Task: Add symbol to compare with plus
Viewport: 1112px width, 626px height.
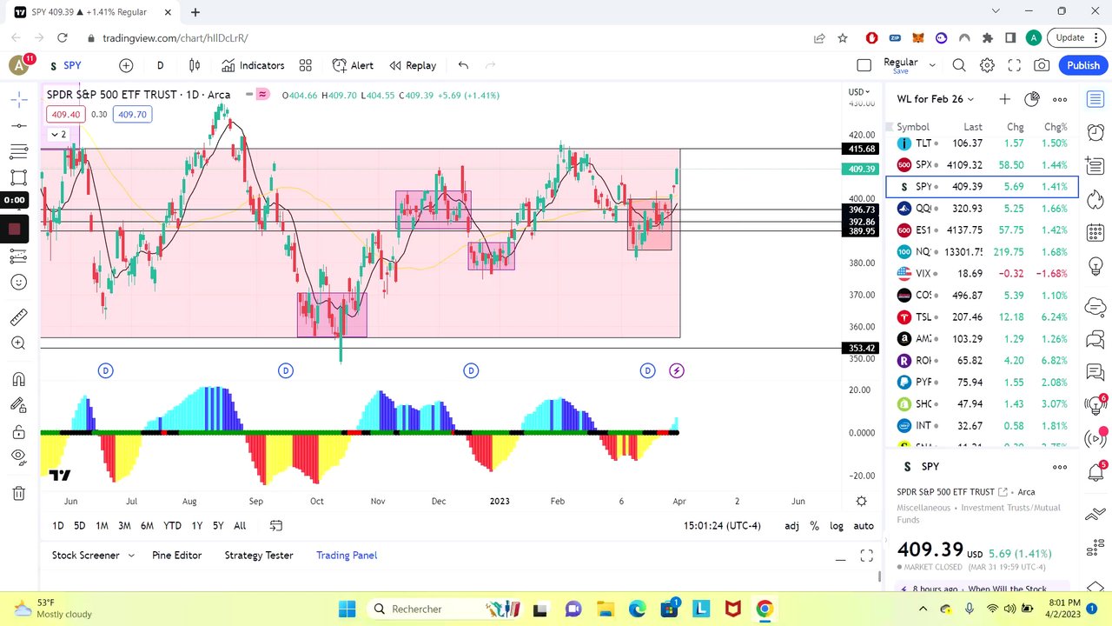Action: (x=126, y=65)
